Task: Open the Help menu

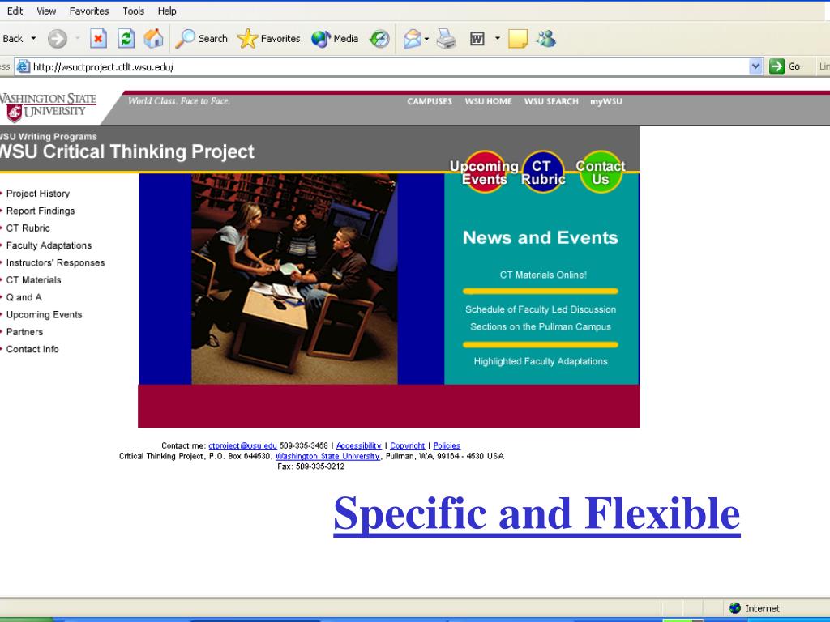Action: click(167, 11)
